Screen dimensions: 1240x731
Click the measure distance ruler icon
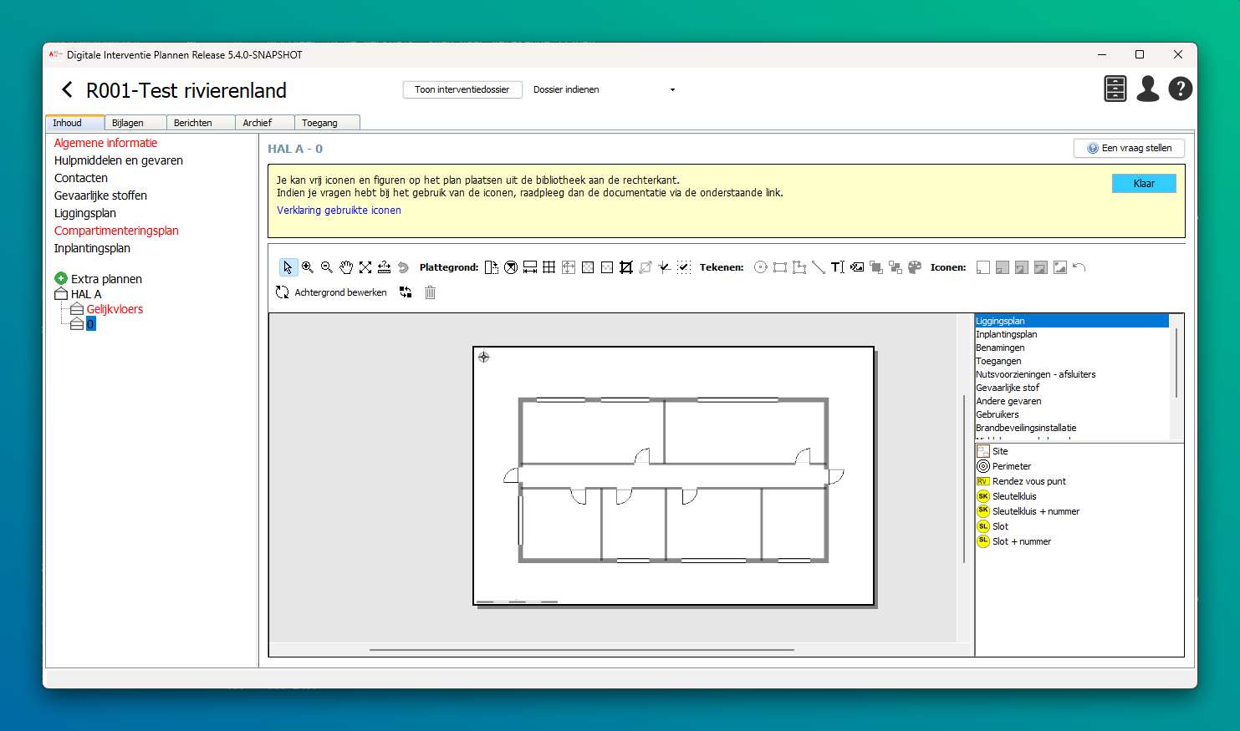tap(385, 267)
